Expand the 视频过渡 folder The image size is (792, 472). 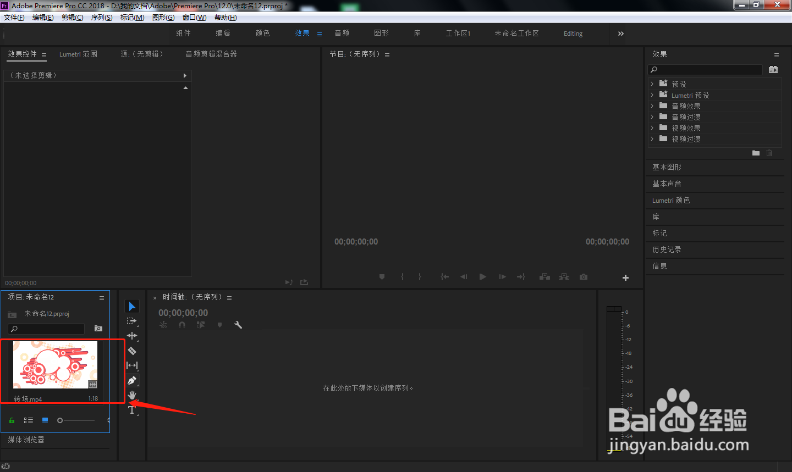point(652,138)
